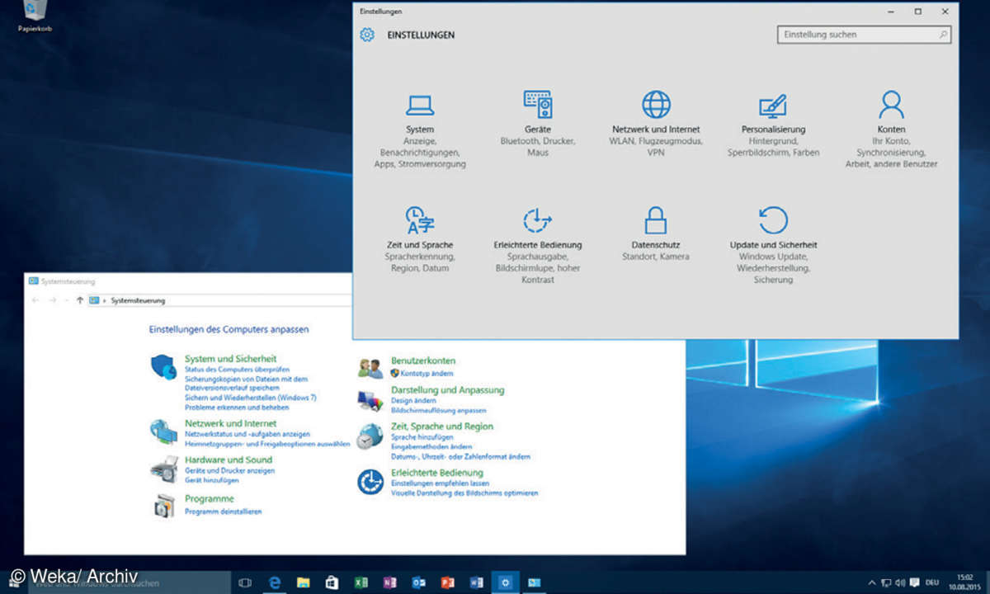The image size is (990, 594).
Task: Open Task View button on taskbar
Action: (x=245, y=582)
